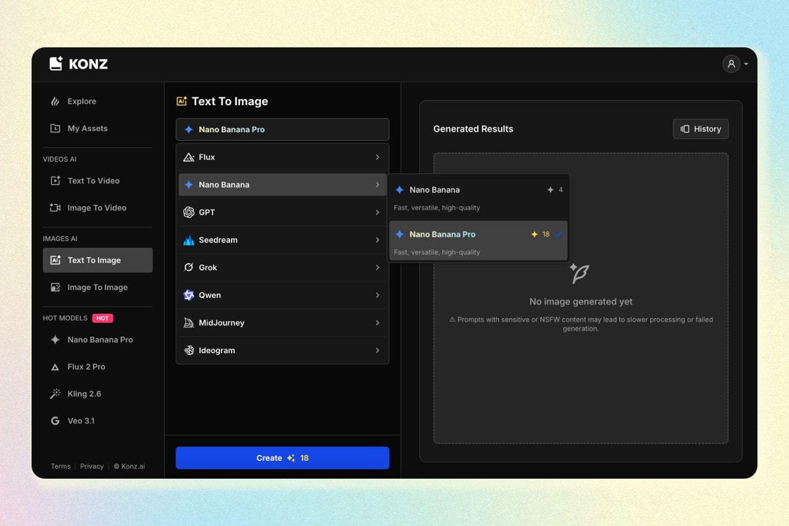Click the Text To Image sidebar icon
The image size is (789, 526).
click(x=55, y=260)
